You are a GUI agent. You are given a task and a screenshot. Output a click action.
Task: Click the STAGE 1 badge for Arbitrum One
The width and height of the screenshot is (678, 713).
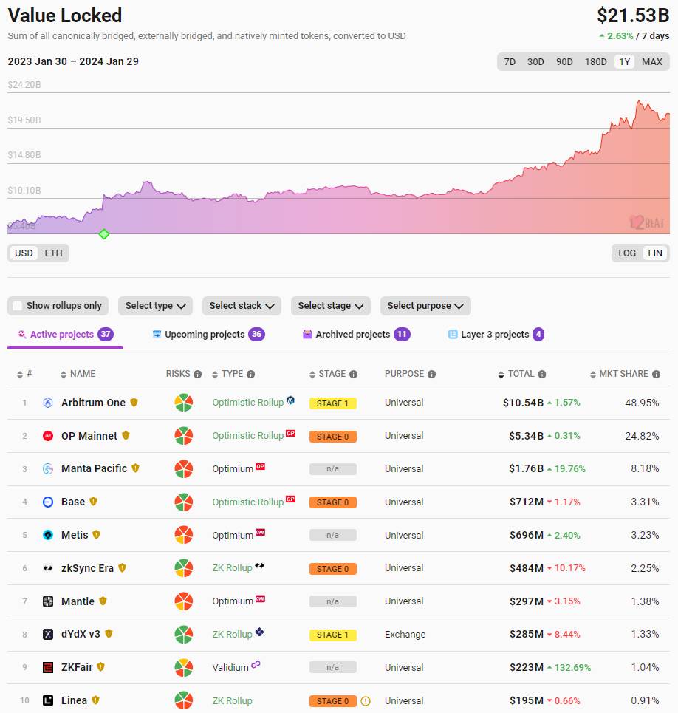coord(332,403)
